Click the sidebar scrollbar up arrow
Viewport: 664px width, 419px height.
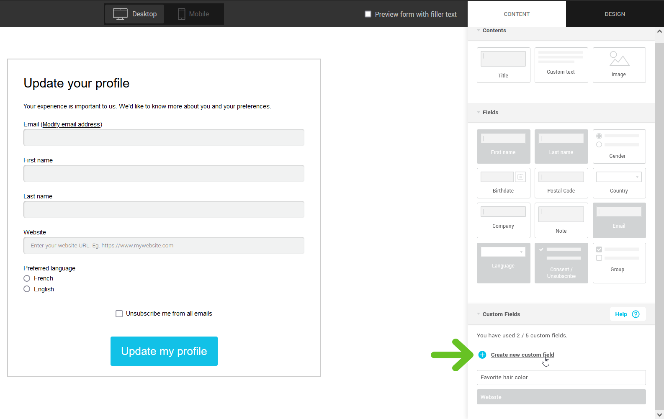[659, 31]
